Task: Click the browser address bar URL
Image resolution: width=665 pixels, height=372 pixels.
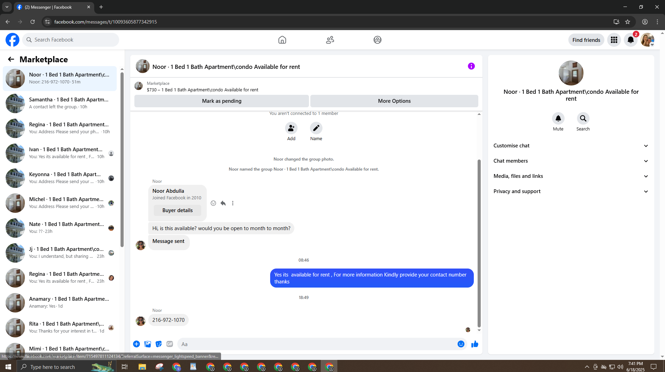Action: pos(106,22)
